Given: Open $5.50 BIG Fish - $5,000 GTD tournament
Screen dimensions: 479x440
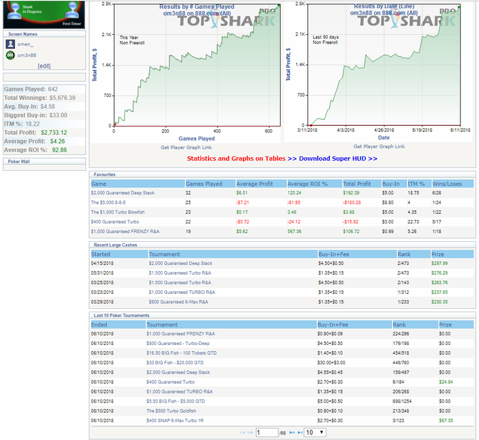Looking at the screenshot, I should tap(175, 401).
